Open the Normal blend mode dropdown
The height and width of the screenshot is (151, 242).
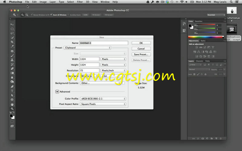coord(199,70)
